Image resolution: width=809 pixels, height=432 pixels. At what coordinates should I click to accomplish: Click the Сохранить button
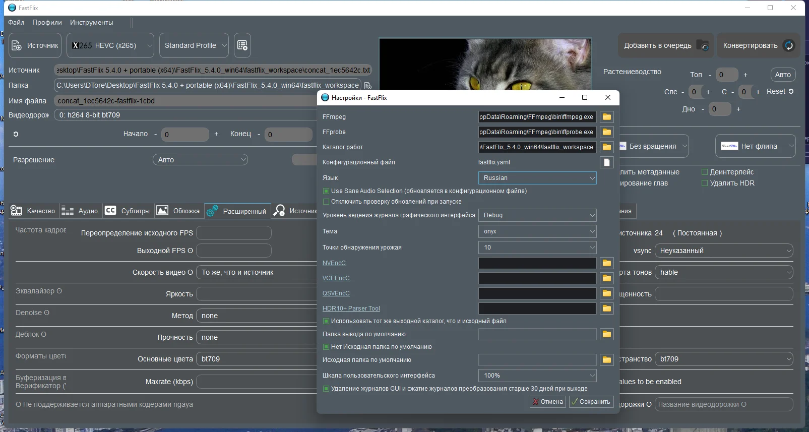click(x=591, y=402)
